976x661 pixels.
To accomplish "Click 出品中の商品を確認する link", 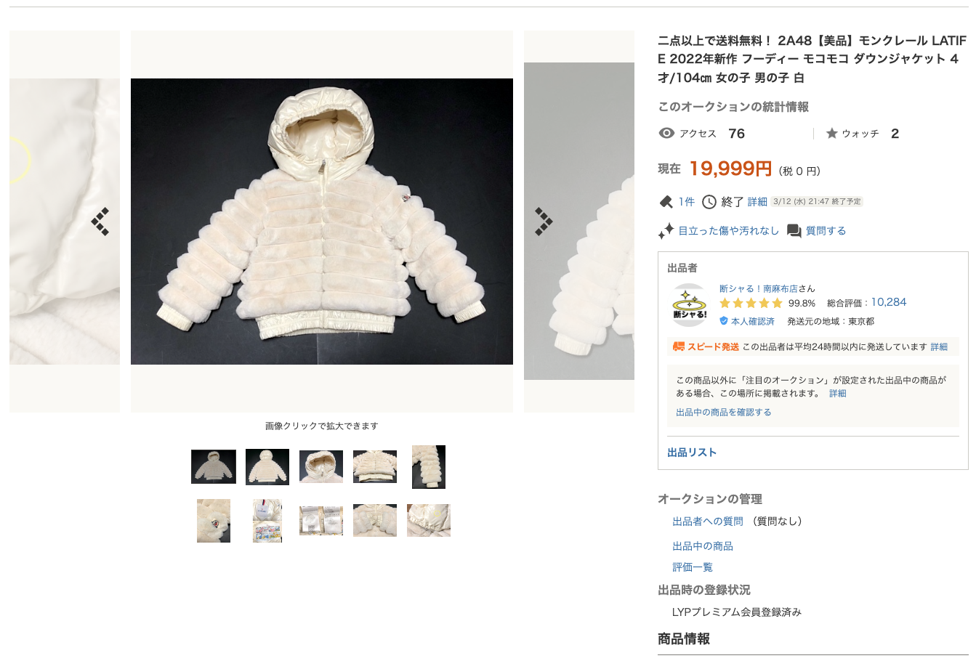I will [724, 412].
